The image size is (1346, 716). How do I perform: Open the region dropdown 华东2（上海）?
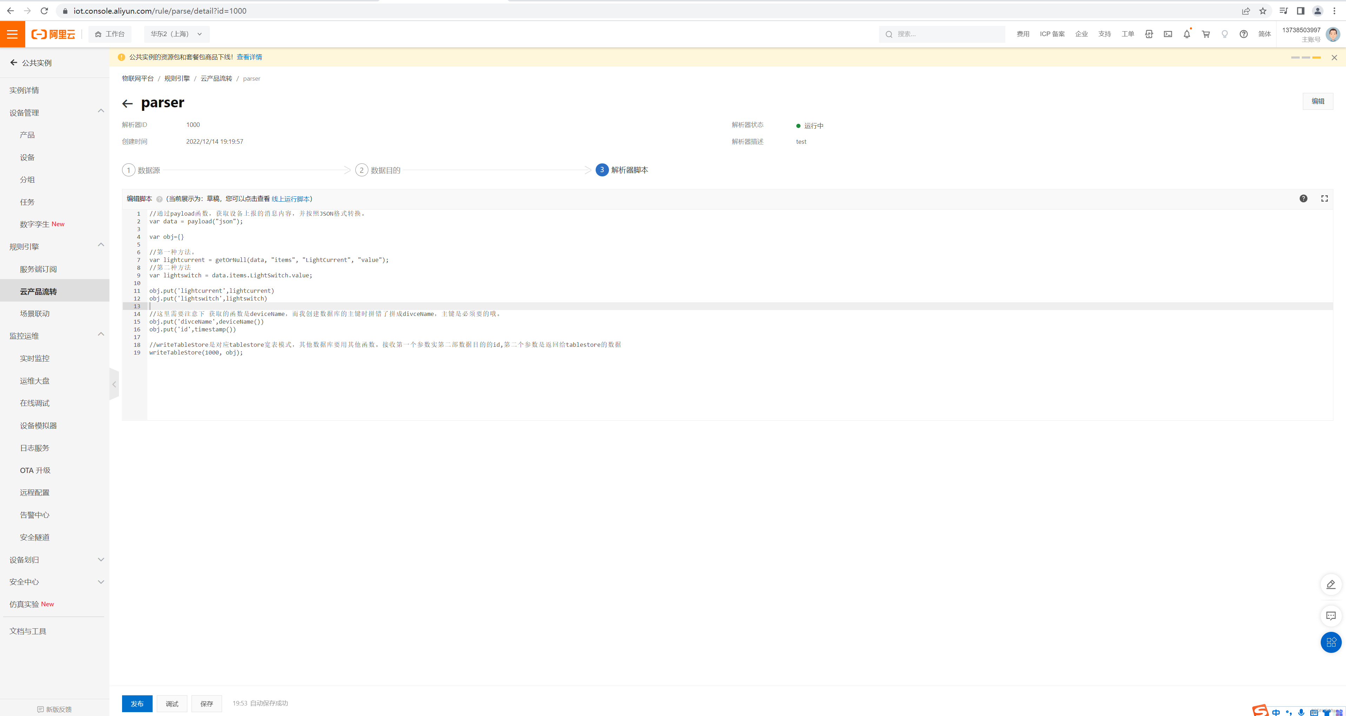(176, 34)
